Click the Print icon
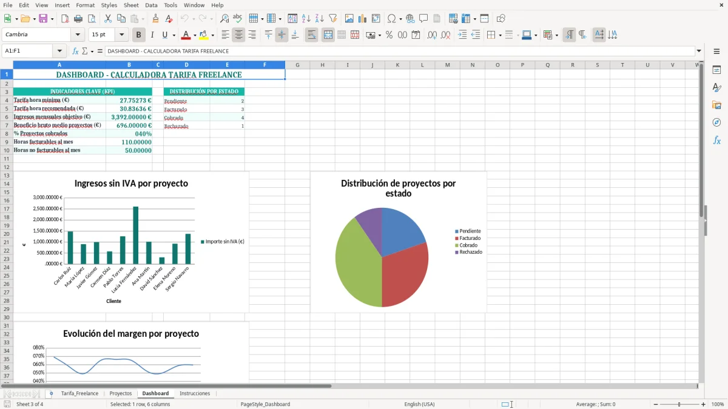The width and height of the screenshot is (728, 409). tap(78, 19)
